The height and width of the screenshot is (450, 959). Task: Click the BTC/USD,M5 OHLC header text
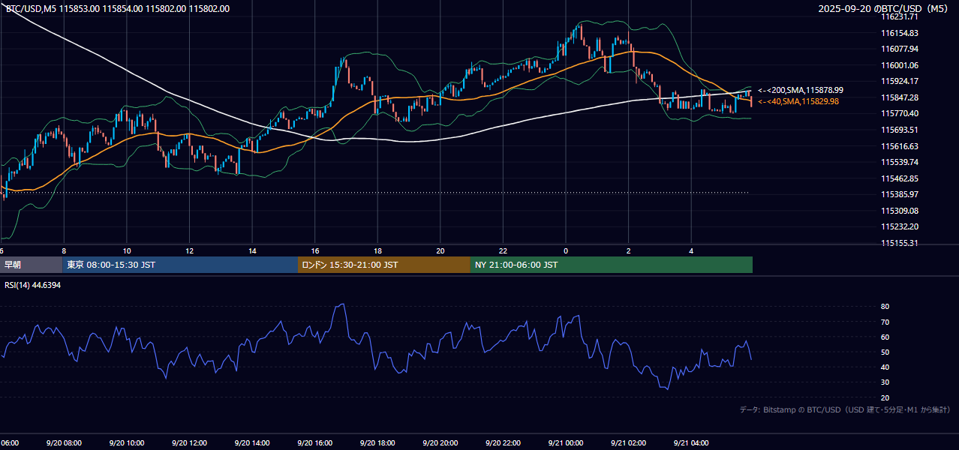[118, 9]
